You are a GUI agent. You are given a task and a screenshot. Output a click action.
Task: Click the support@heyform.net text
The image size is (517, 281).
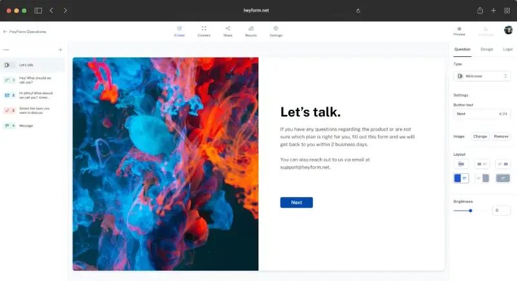(305, 167)
